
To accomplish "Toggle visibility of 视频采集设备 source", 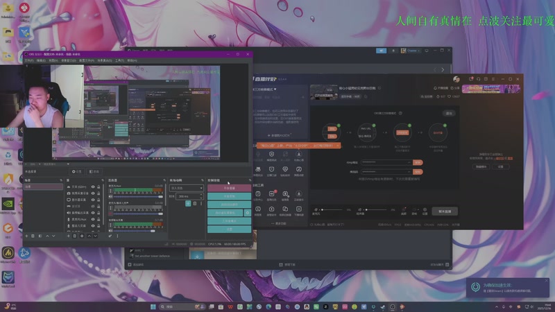I will point(93,193).
